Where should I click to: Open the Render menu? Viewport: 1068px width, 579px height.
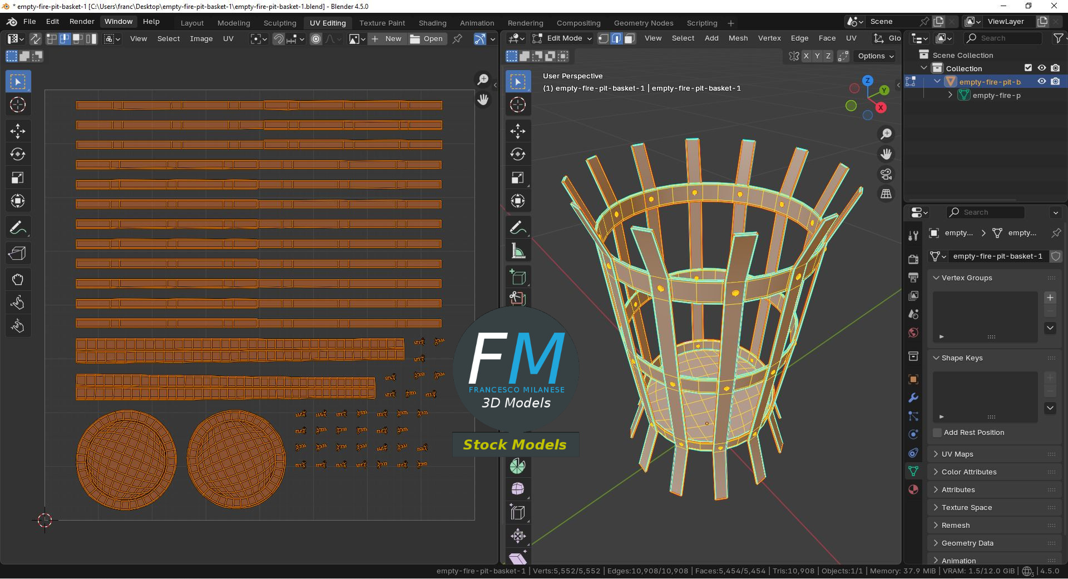click(x=82, y=22)
